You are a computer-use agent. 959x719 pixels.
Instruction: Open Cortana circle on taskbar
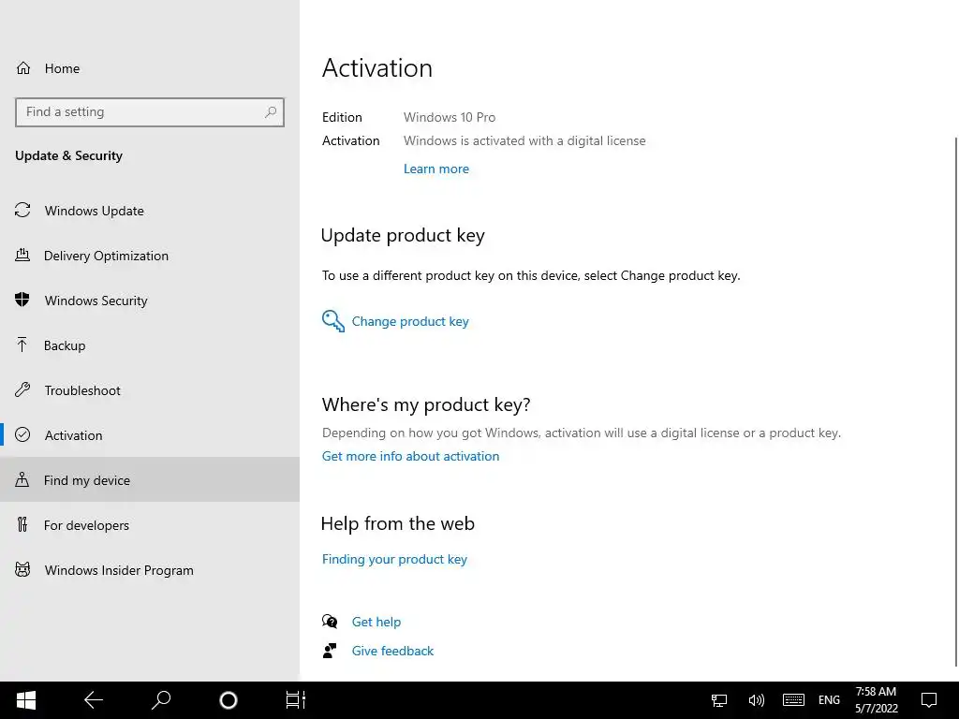pos(229,700)
